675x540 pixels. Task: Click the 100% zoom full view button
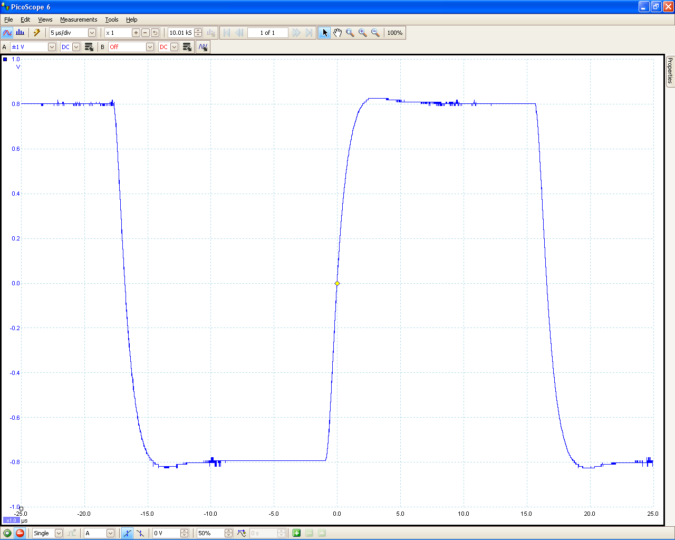tap(395, 33)
